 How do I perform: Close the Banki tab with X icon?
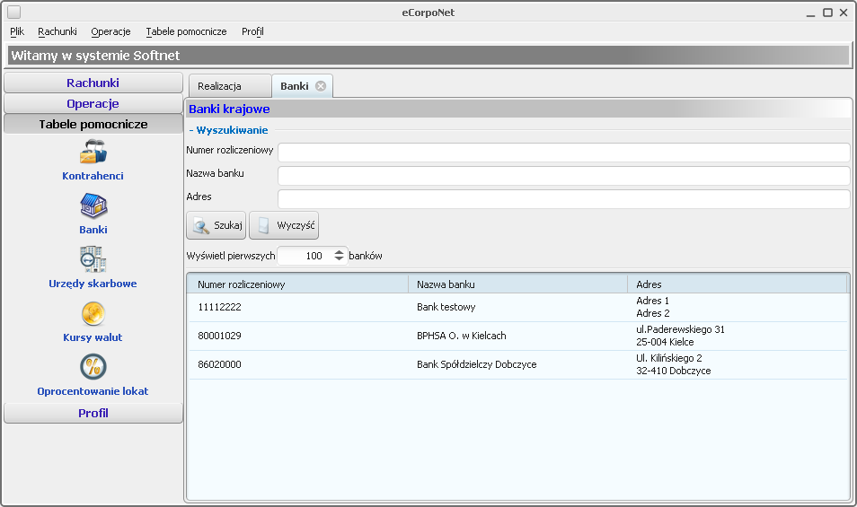[321, 86]
